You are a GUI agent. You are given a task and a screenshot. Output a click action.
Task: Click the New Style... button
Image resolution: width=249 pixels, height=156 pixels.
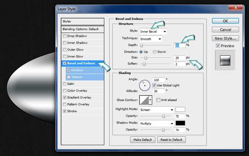coord(225,38)
